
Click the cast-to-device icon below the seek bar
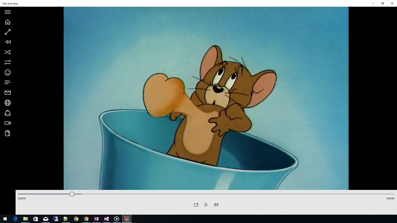pyautogui.click(x=196, y=205)
